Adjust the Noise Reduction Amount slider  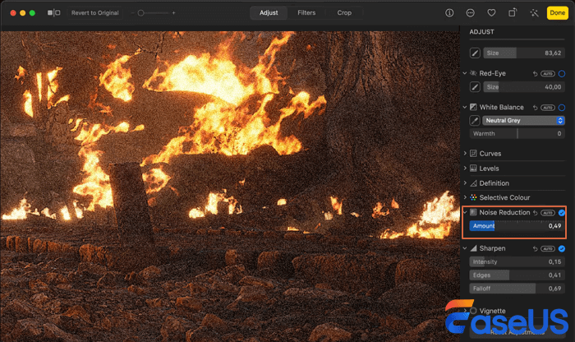click(517, 226)
